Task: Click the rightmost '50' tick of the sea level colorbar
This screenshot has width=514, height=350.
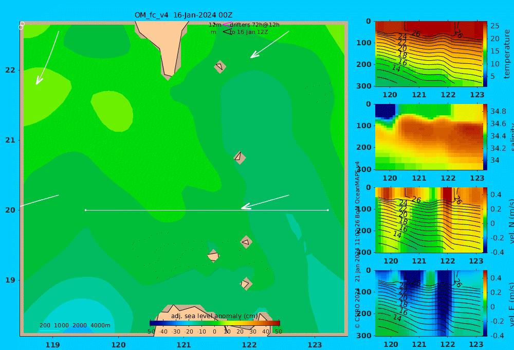Action: (x=279, y=331)
